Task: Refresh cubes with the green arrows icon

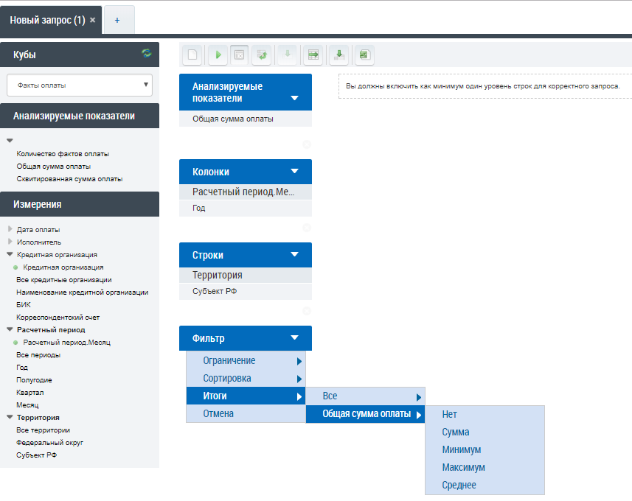Action: tap(146, 53)
